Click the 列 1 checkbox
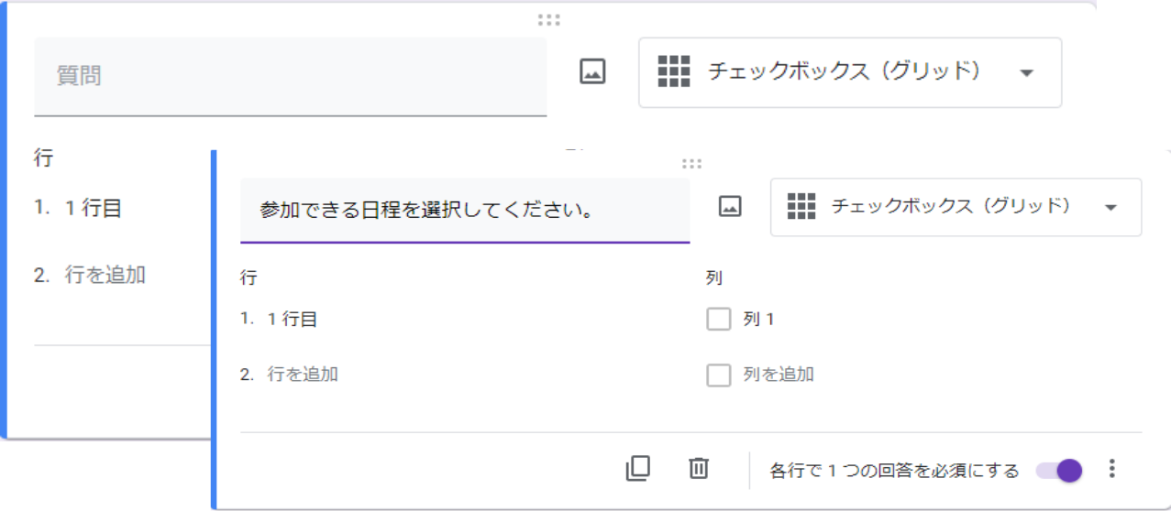The width and height of the screenshot is (1171, 511). pyautogui.click(x=719, y=320)
